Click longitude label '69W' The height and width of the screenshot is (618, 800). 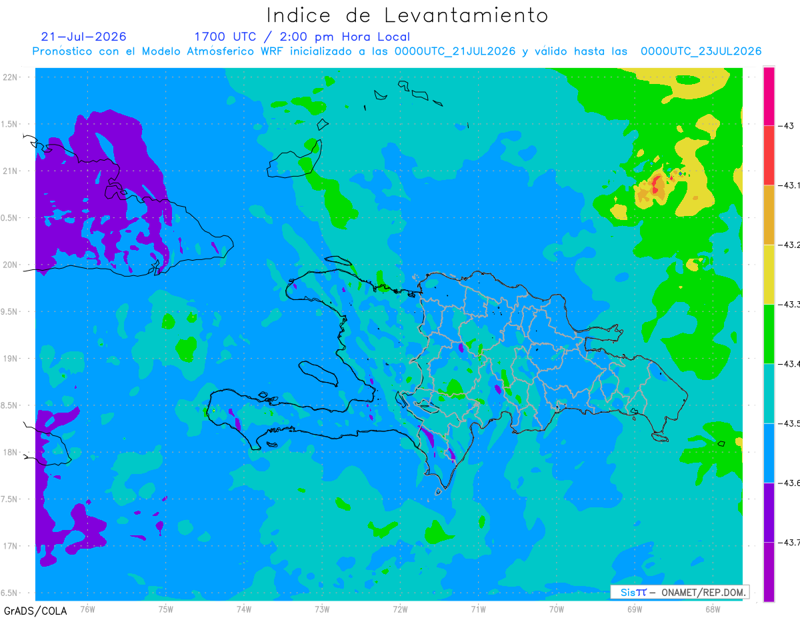pos(634,609)
